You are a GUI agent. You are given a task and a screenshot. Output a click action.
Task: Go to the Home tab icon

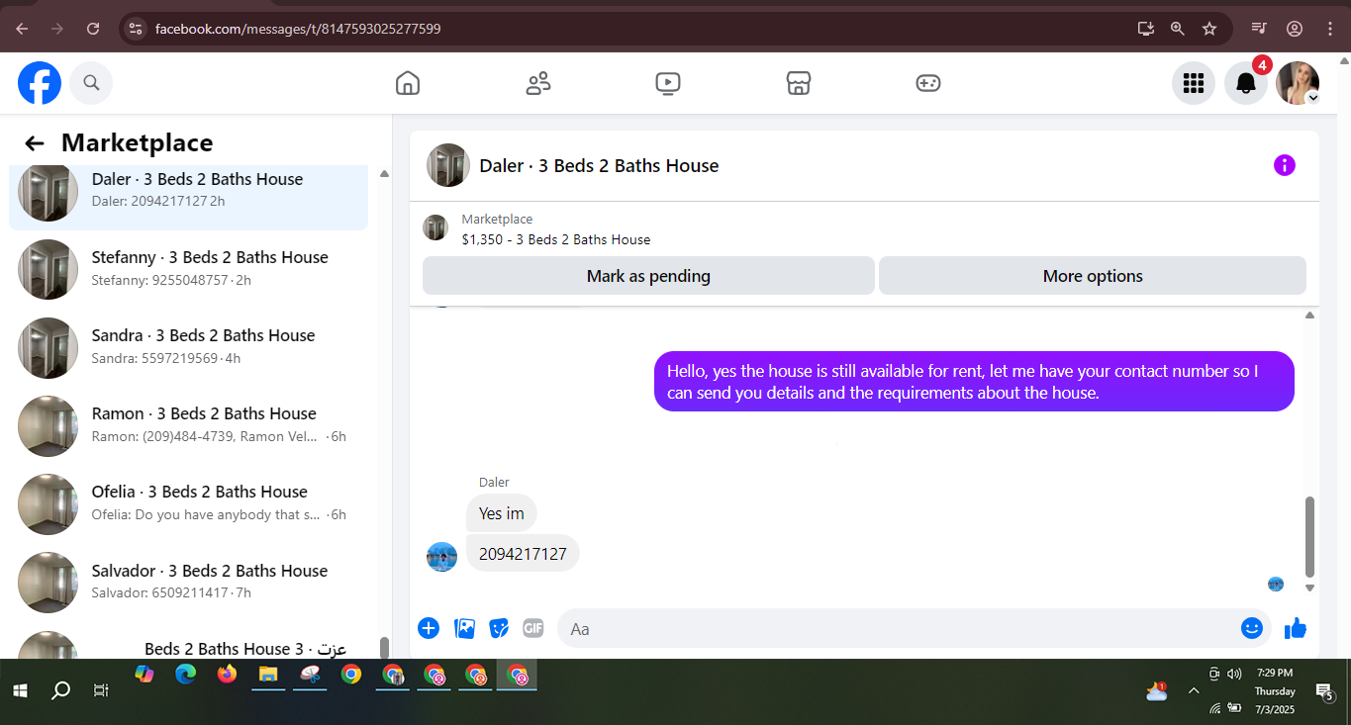click(408, 83)
